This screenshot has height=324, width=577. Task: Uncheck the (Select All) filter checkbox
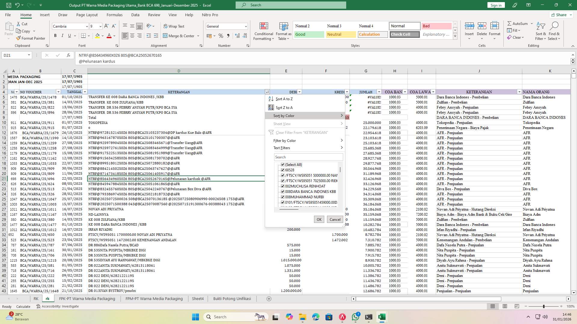(x=283, y=164)
